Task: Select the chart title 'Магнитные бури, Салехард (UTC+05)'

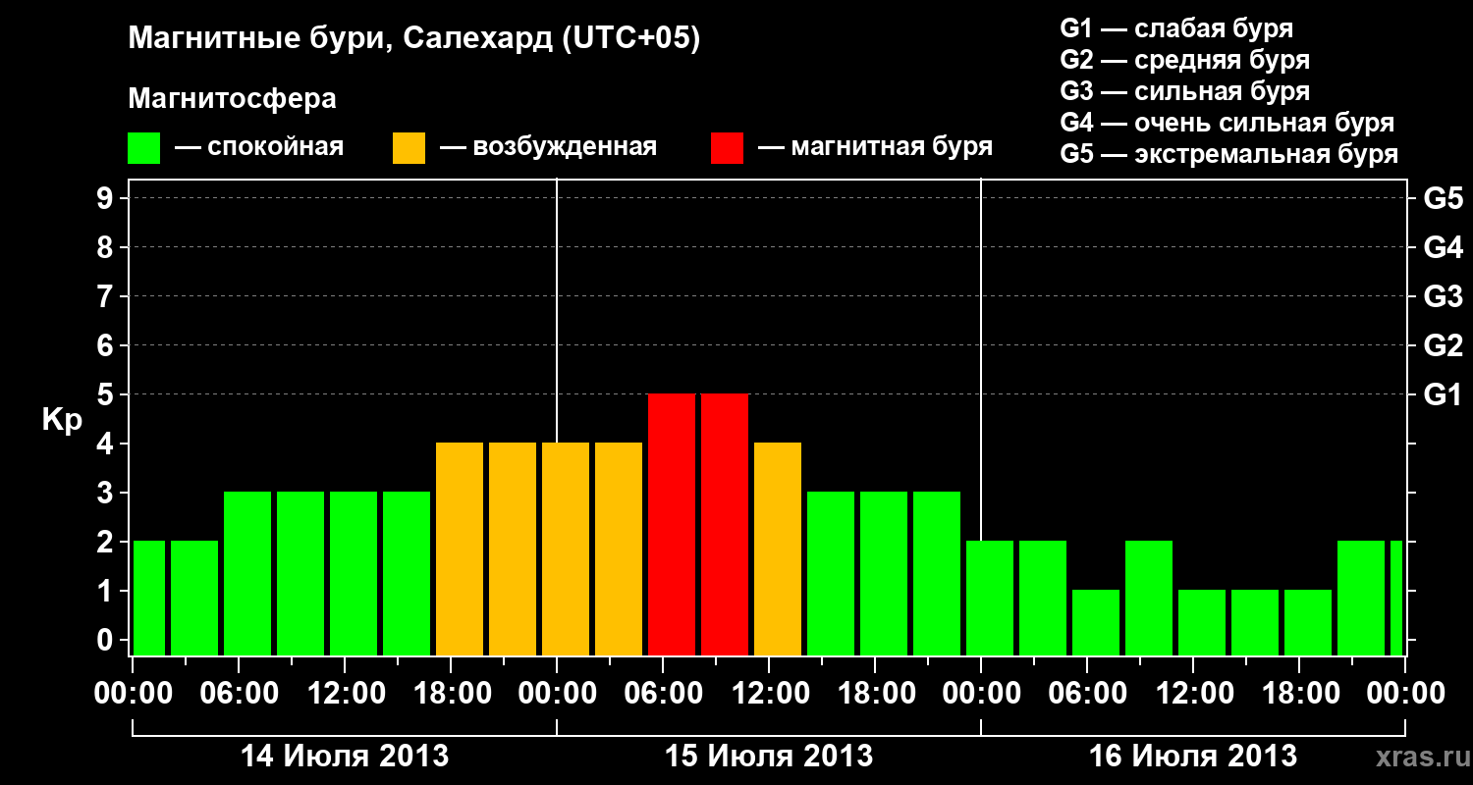Action: (414, 39)
